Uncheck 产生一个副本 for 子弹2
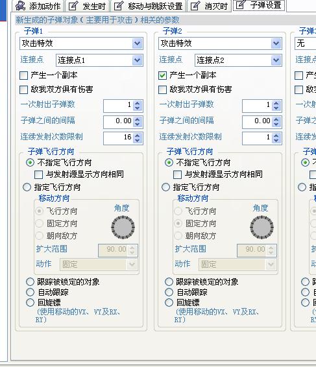The width and height of the screenshot is (316, 367). [163, 76]
